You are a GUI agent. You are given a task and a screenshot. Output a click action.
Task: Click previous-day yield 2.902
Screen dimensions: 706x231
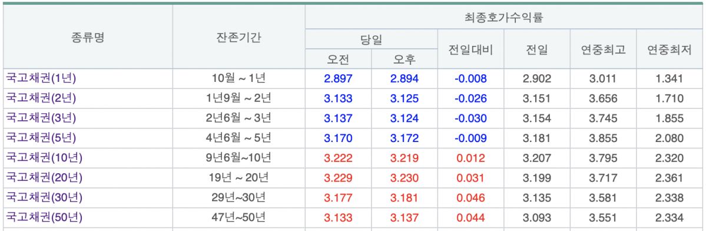(536, 79)
